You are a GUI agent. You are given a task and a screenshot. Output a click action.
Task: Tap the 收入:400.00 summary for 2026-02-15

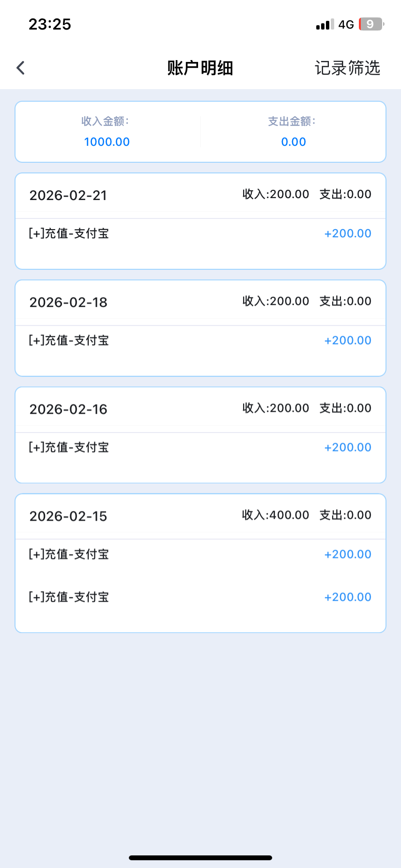click(276, 515)
